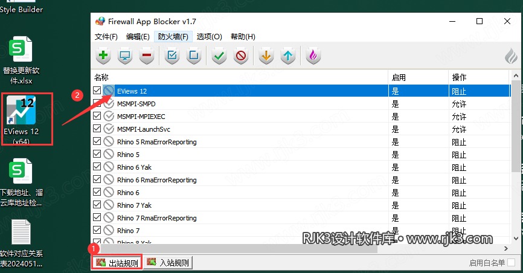Image resolution: width=523 pixels, height=273 pixels.
Task: Click the vertical scrollbar up arrow
Action: click(x=516, y=75)
